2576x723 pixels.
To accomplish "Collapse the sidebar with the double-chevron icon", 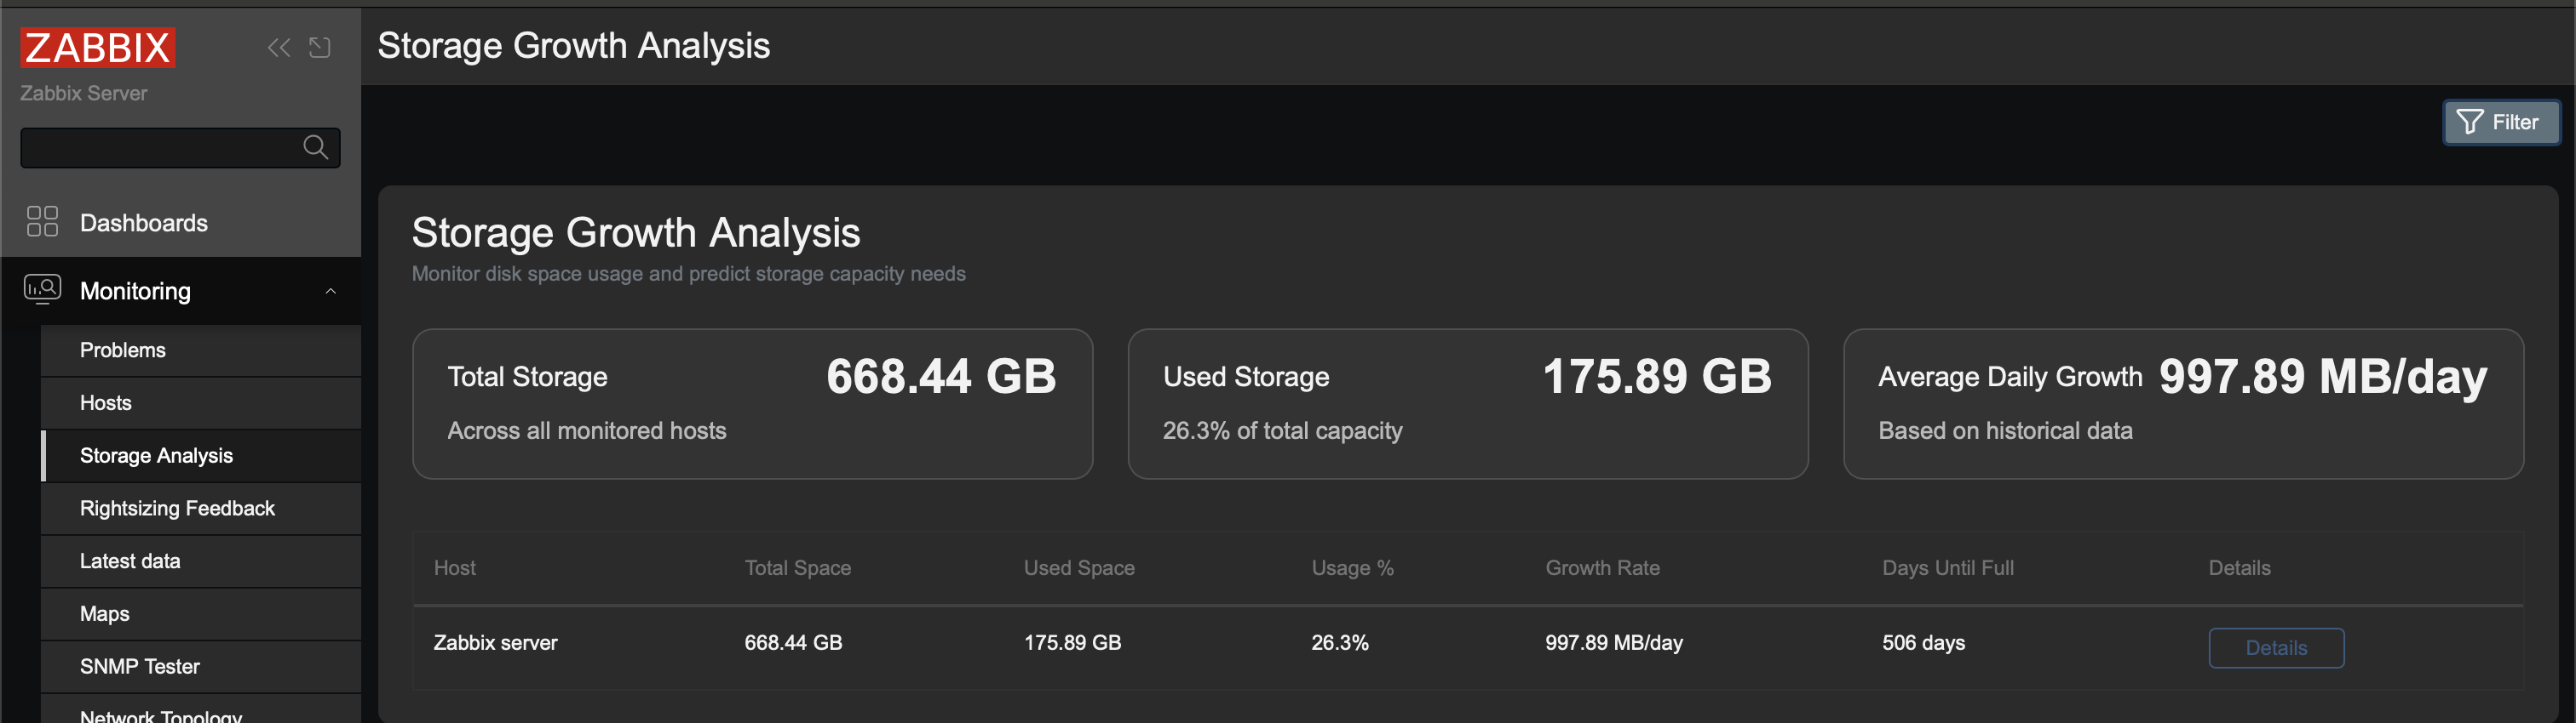I will pyautogui.click(x=278, y=47).
